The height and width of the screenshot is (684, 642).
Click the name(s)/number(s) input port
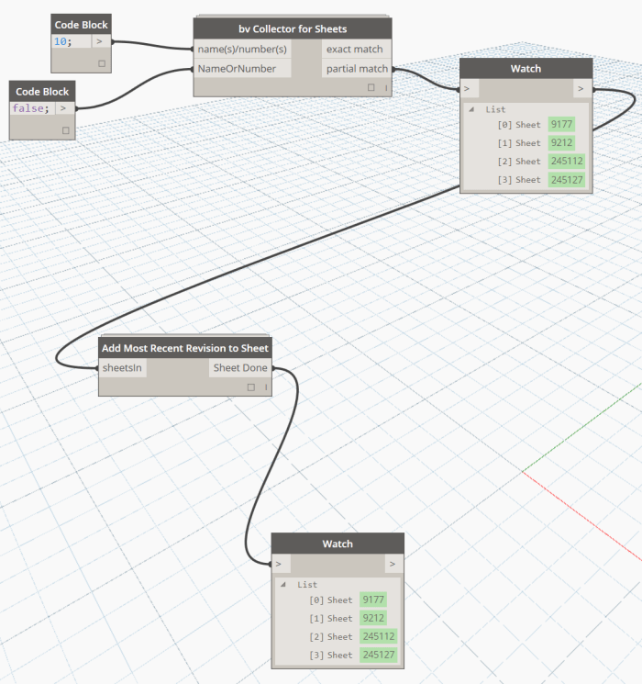[x=242, y=50]
